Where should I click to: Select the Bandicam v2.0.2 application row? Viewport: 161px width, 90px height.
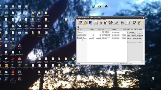(102, 39)
